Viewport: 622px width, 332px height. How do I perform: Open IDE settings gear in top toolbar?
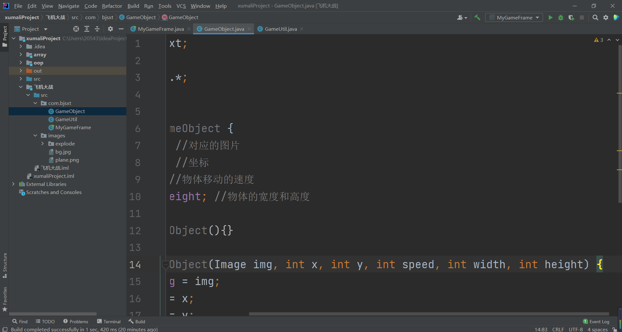click(x=606, y=17)
